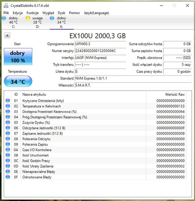Open the Plik menu

[x=6, y=13]
